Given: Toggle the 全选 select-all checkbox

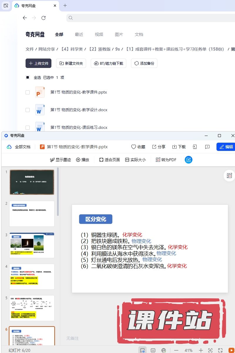Looking at the screenshot, I should [x=28, y=78].
